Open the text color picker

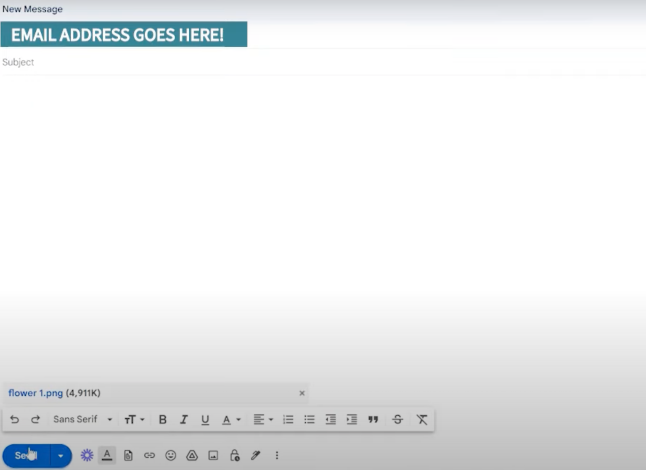(230, 419)
